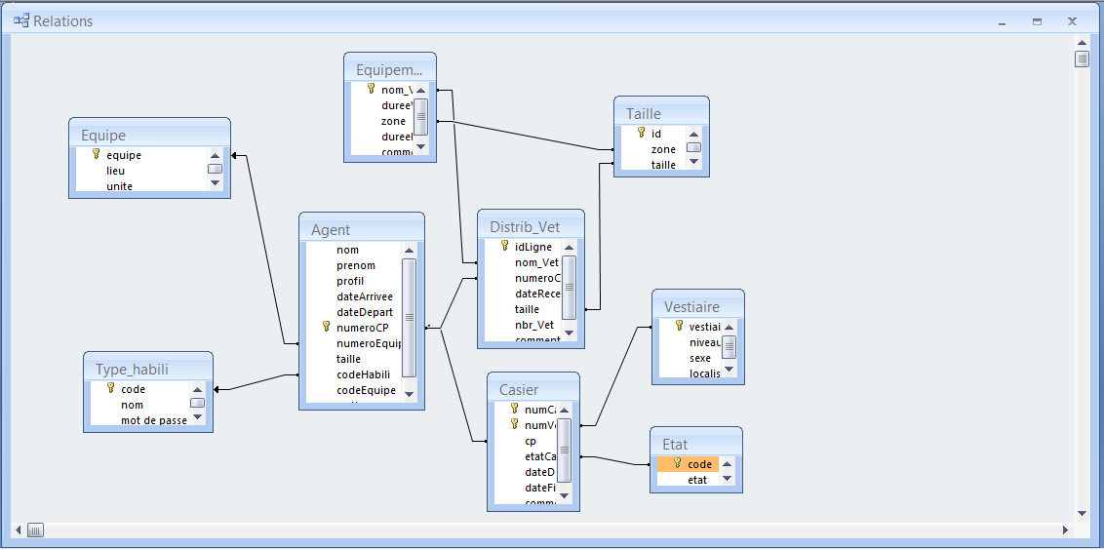
Task: Select the nbr_Vet field in Distrib_Vet
Action: pos(534,325)
